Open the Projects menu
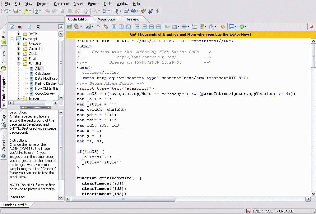The height and width of the screenshot is (214, 316). tap(43, 4)
